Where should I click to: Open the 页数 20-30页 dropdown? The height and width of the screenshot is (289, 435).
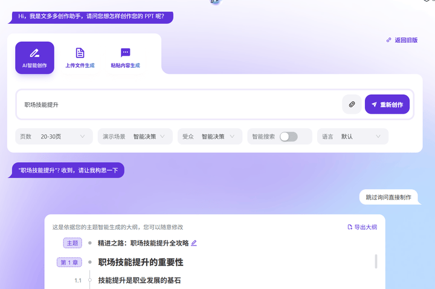point(54,137)
